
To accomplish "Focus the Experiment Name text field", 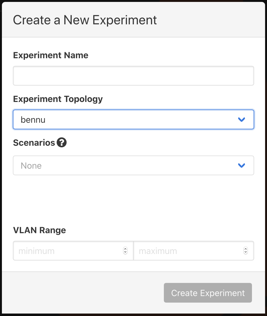I will pyautogui.click(x=133, y=76).
